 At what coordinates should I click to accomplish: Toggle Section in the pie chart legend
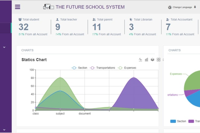(178, 121)
